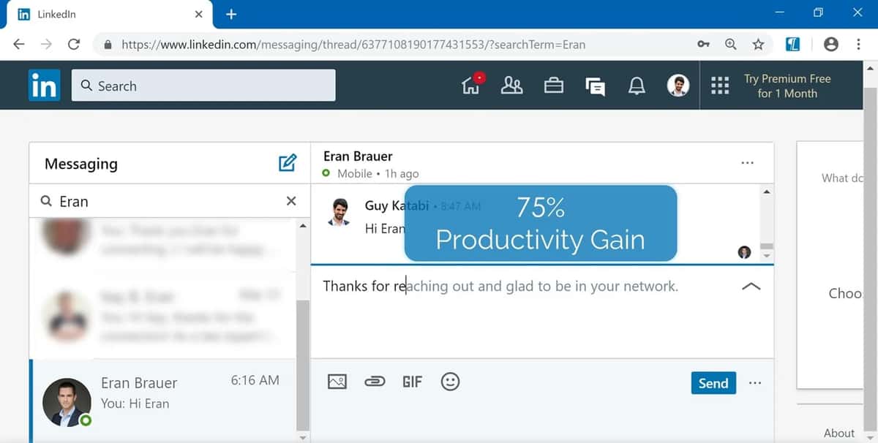Reload the LinkedIn page

[x=73, y=44]
